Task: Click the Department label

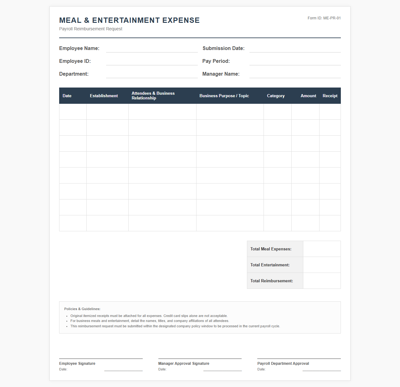Action: coord(74,74)
